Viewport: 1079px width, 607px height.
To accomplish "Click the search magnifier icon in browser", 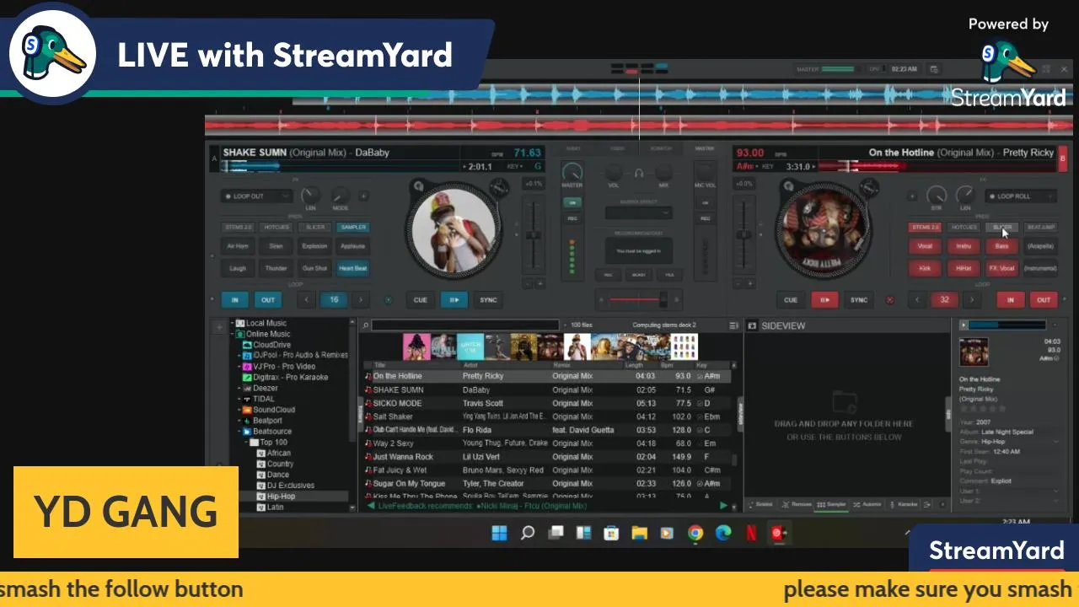I will (x=365, y=325).
